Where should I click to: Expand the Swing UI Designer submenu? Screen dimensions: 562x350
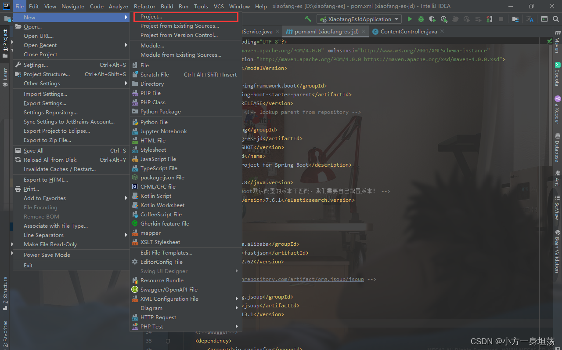click(186, 271)
